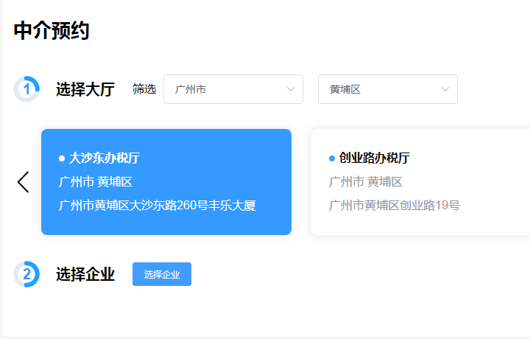
Task: Click the chevron in 黄埔区 dropdown
Action: (x=445, y=89)
